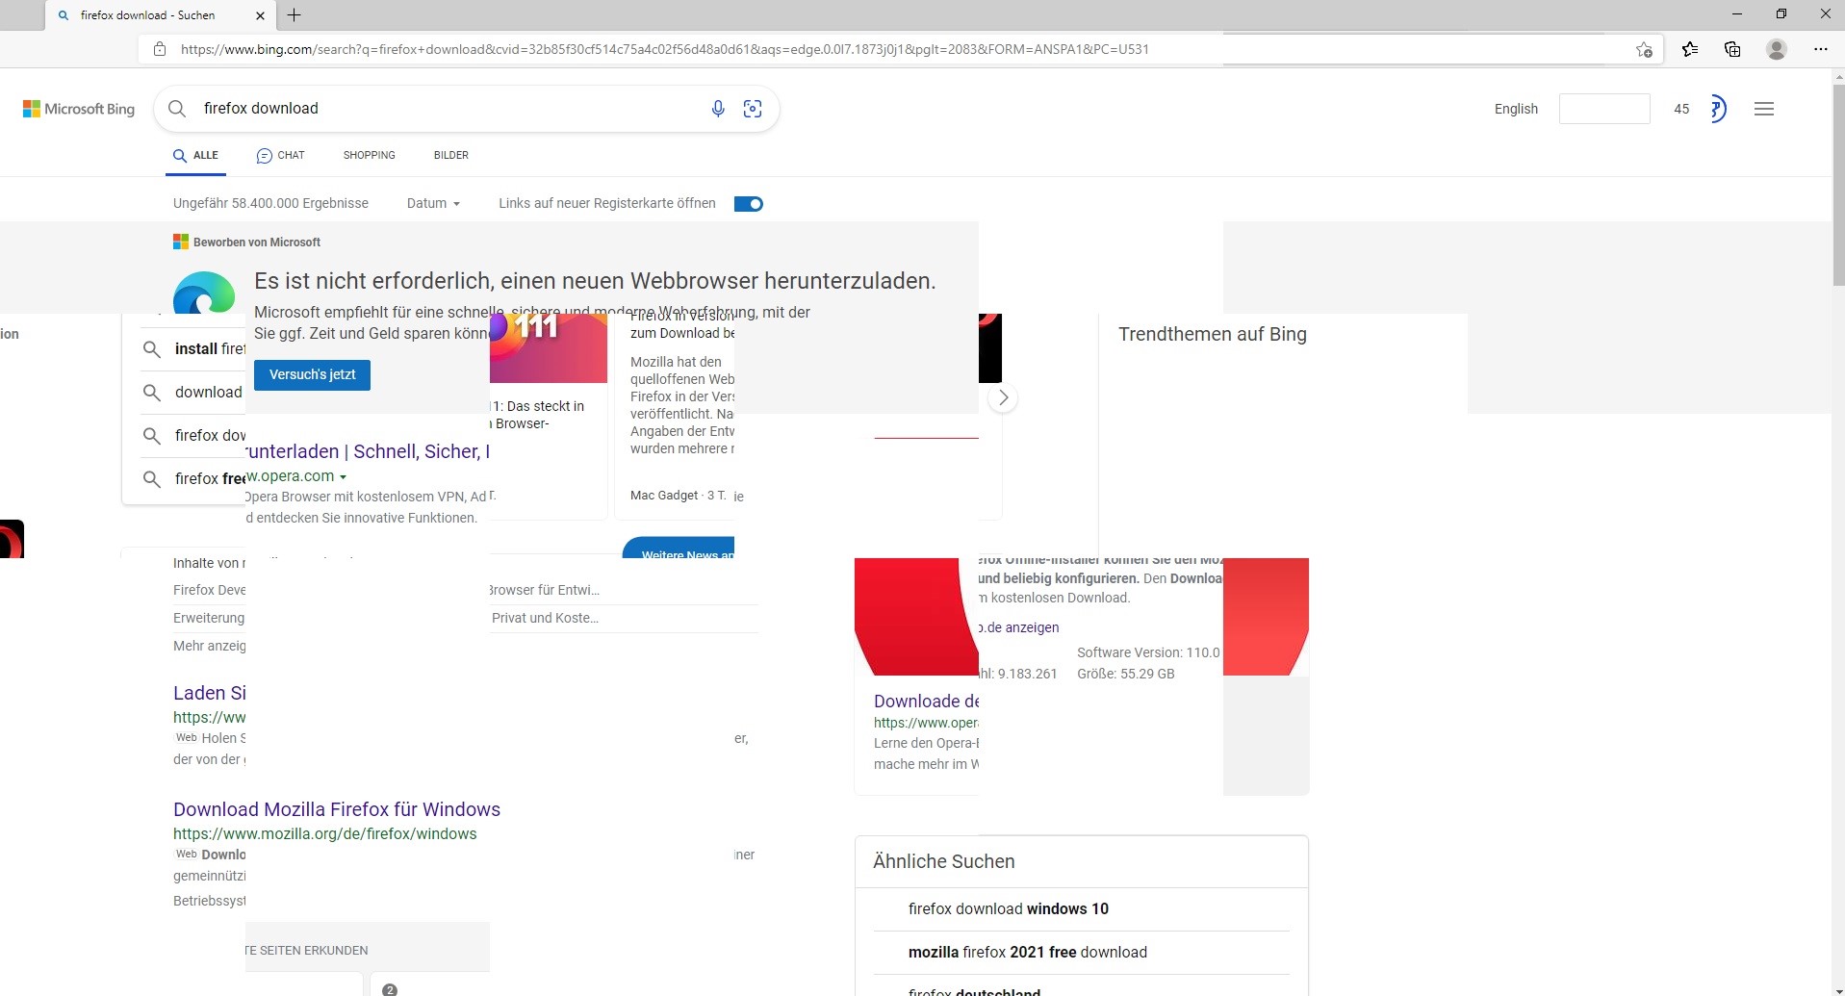Click the 'Browser für Entwi…' sitelink
1845x996 pixels.
[x=545, y=590]
